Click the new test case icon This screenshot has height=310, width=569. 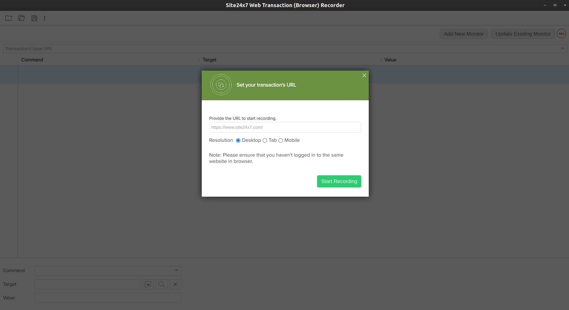click(9, 18)
